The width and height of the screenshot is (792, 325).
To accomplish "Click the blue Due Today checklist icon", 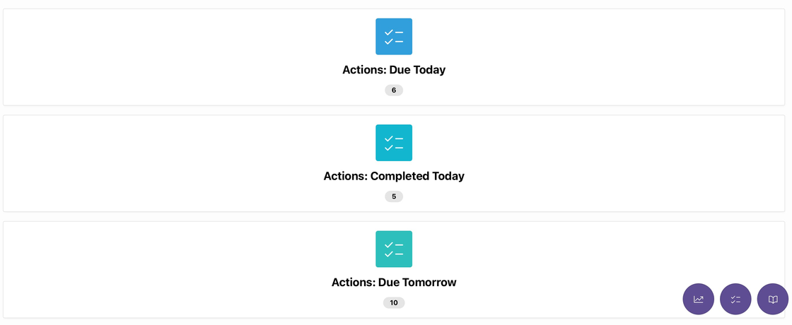I will 394,37.
